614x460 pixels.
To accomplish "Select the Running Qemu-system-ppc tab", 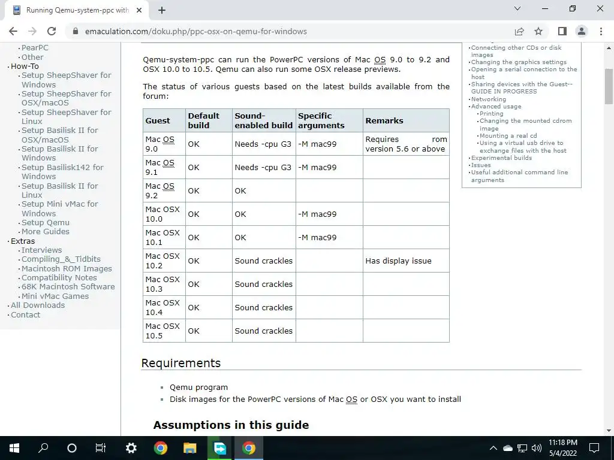I will click(x=77, y=10).
